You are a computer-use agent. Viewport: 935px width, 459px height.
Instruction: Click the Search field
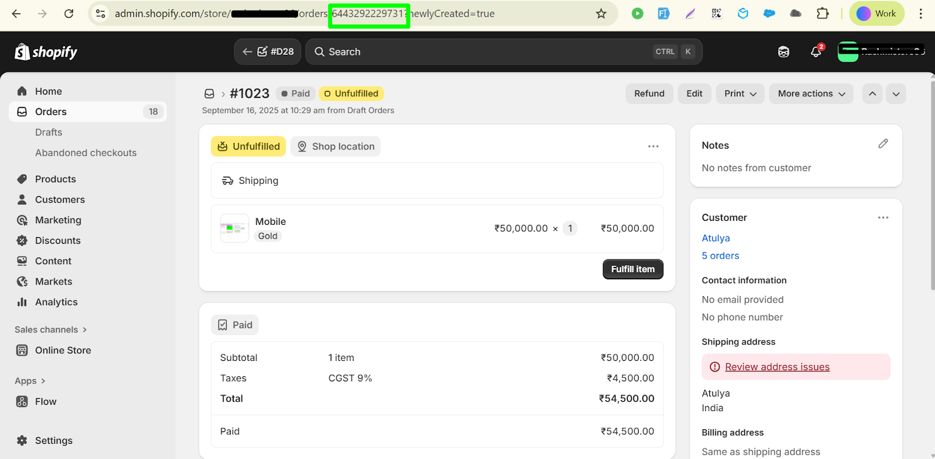pyautogui.click(x=504, y=51)
